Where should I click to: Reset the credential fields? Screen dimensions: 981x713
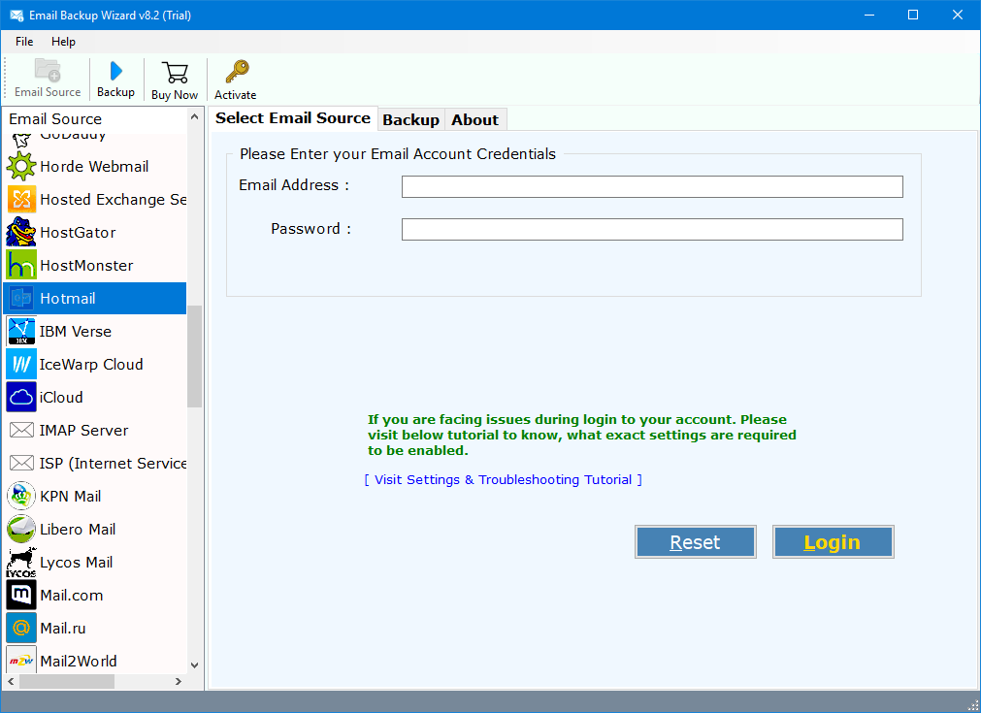pyautogui.click(x=695, y=541)
